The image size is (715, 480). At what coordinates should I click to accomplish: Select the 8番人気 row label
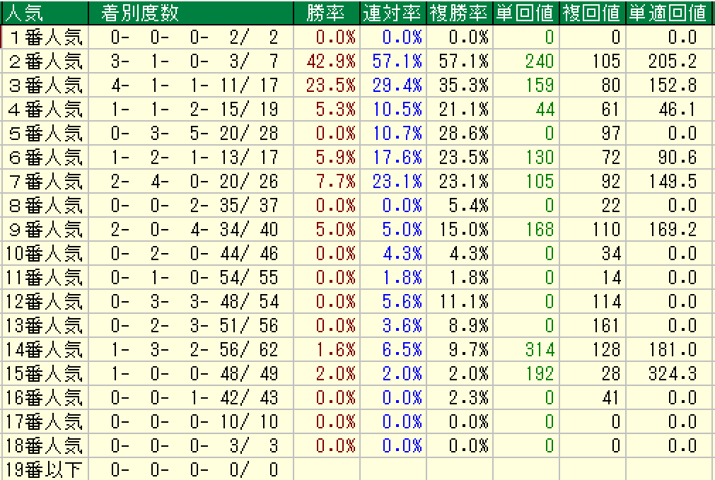[x=45, y=206]
